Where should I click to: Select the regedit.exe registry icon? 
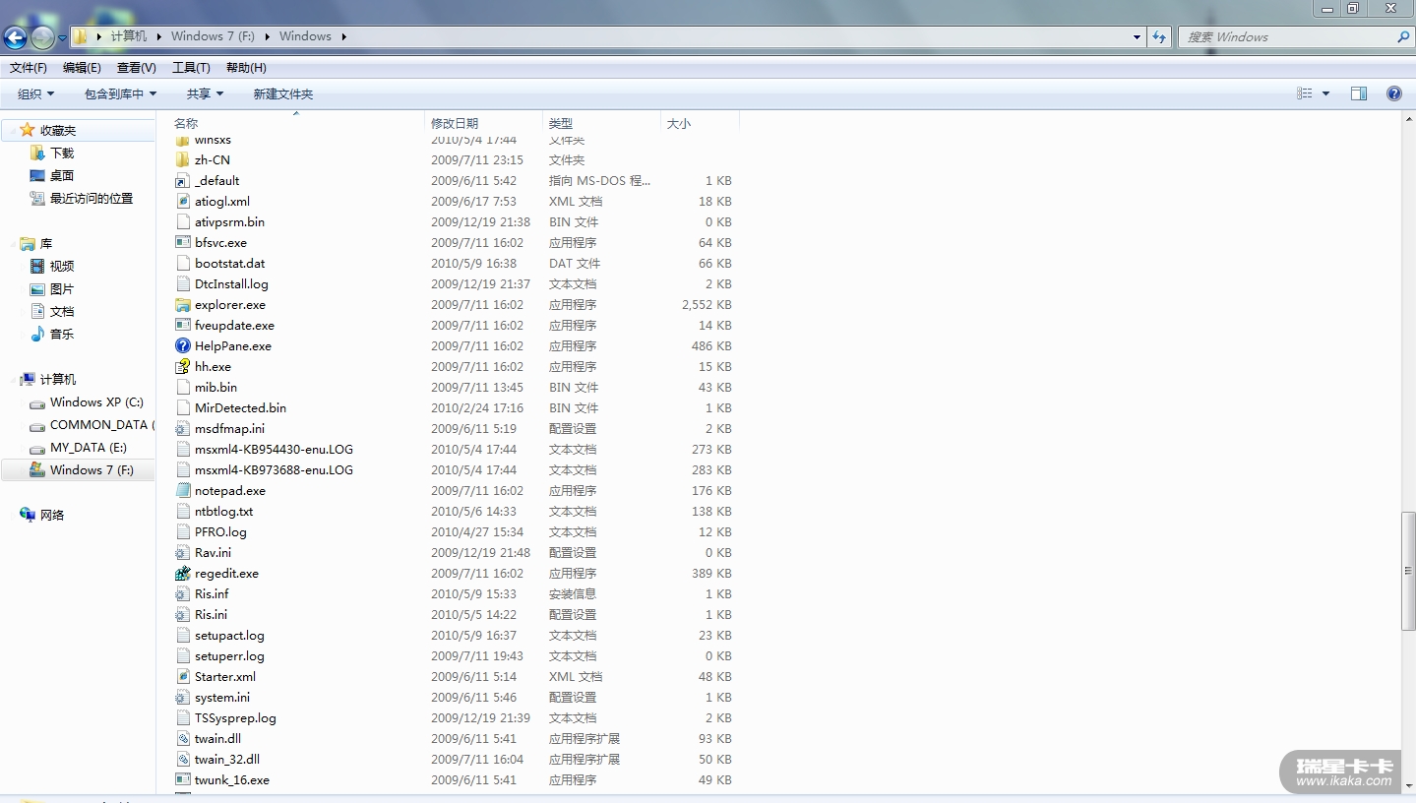pos(182,574)
